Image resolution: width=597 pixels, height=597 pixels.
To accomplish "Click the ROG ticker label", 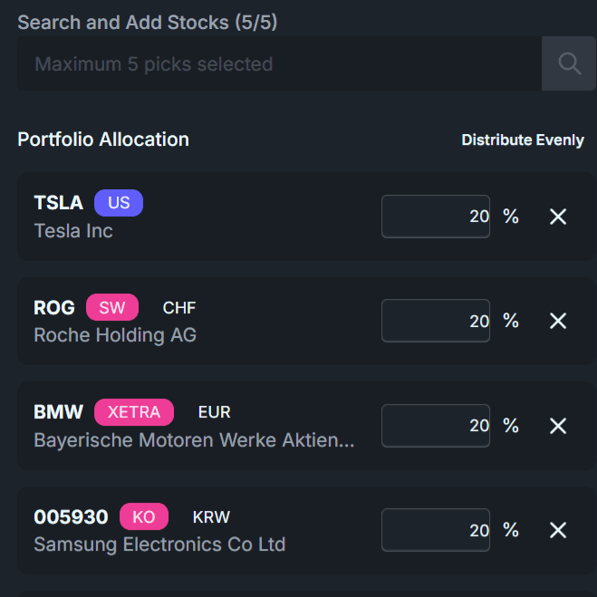I will [x=54, y=308].
